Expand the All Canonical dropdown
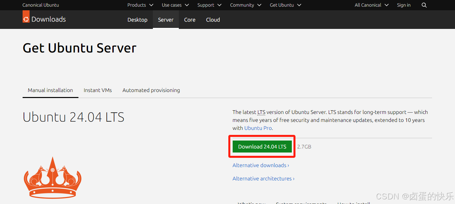 [x=372, y=5]
